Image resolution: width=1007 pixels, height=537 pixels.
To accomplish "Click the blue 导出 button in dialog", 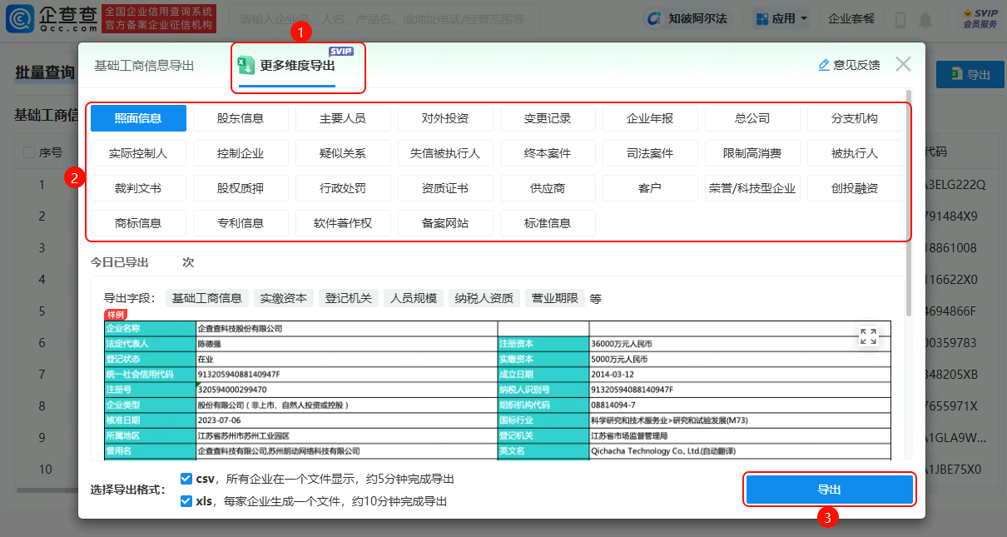I will [x=829, y=490].
